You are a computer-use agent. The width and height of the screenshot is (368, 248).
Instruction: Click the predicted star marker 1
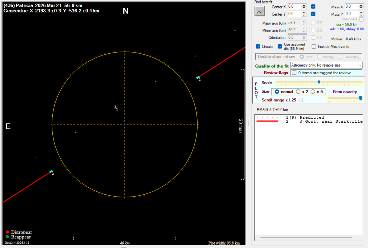(x=115, y=107)
